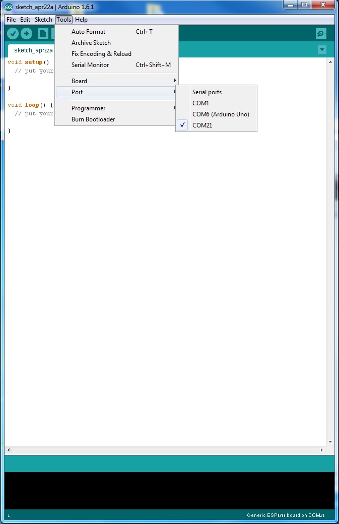
Task: Click 'void loop()' code line
Action: (30, 105)
